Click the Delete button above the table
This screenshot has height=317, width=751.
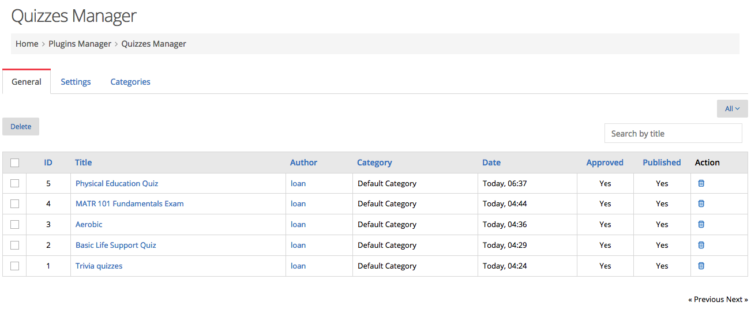point(21,126)
